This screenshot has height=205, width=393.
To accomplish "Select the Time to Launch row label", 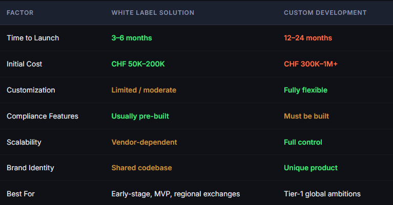I will pos(33,38).
